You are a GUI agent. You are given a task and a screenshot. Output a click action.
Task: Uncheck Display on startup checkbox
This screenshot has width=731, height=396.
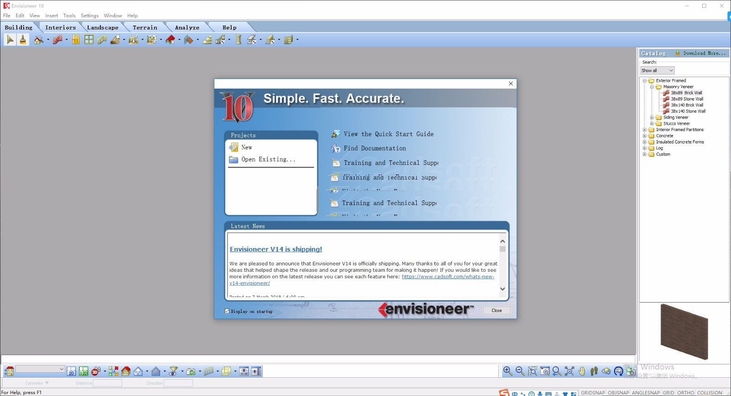227,311
